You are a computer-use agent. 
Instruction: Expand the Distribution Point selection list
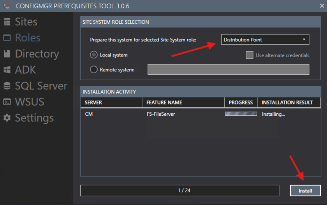point(265,39)
